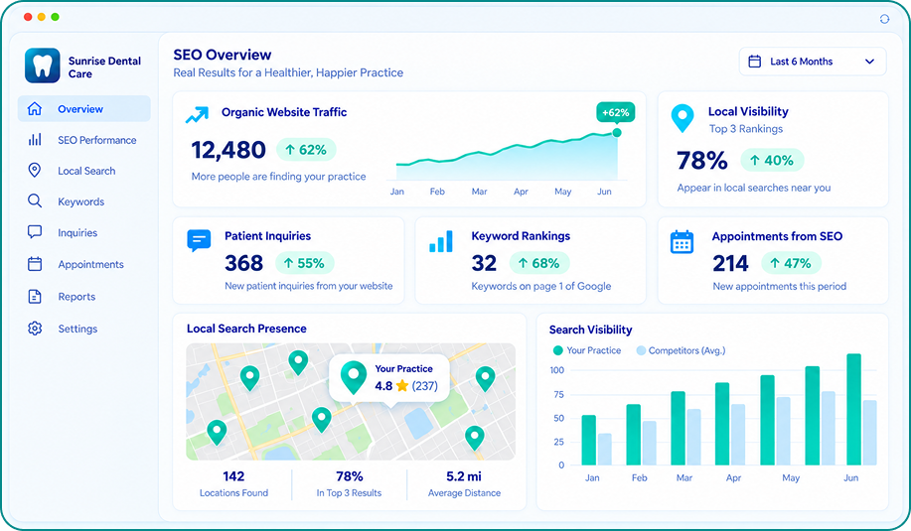Viewport: 911px width, 531px height.
Task: Click the Local Search pin icon in sidebar
Action: (x=35, y=170)
